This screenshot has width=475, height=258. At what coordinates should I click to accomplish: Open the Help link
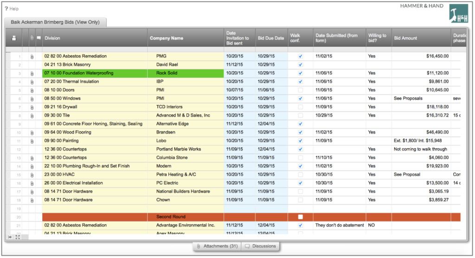12,9
